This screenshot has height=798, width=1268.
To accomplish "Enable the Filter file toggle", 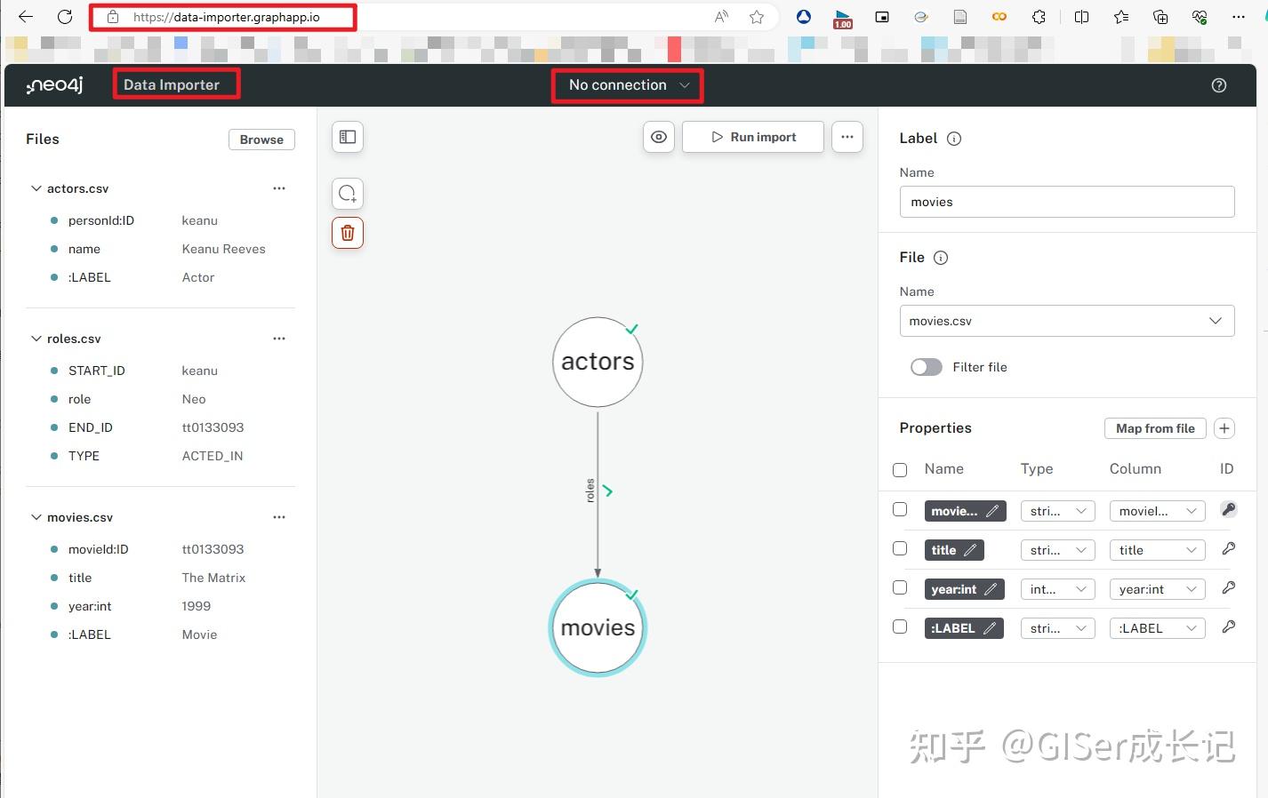I will coord(926,367).
